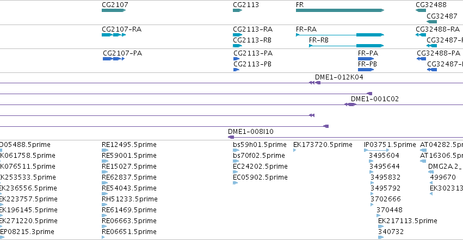Select the RE12495.5prime EST arrow
Image resolution: width=463 pixels, height=240 pixels.
click(x=105, y=150)
